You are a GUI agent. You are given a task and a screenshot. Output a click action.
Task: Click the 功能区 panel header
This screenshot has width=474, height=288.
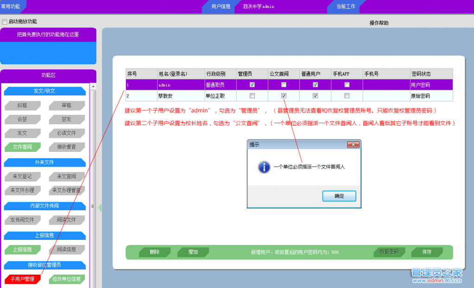[x=48, y=75]
